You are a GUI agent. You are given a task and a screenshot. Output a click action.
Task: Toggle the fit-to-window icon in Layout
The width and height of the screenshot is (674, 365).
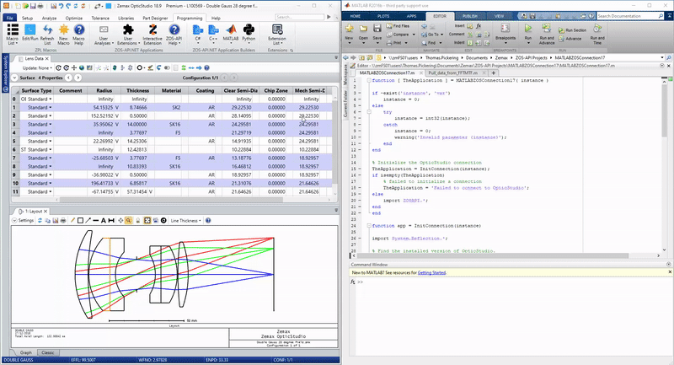(x=147, y=221)
